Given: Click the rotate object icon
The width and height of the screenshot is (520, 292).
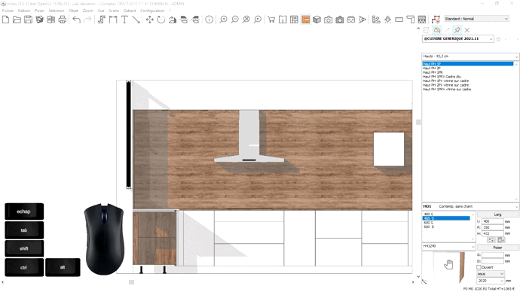Looking at the screenshot, I should (161, 20).
